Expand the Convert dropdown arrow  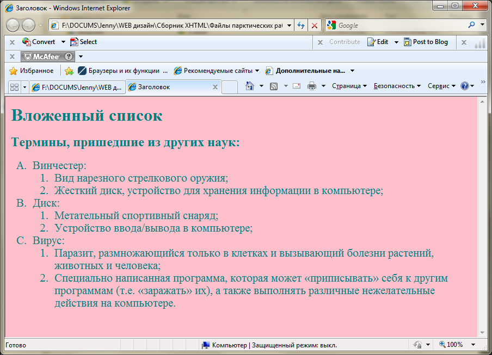(x=63, y=42)
